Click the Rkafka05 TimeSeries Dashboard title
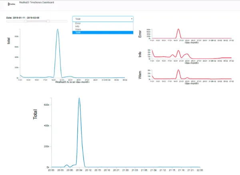The image size is (240, 175). pyautogui.click(x=36, y=2)
